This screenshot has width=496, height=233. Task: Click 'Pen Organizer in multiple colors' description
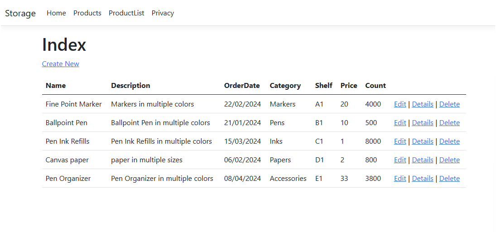tap(162, 179)
